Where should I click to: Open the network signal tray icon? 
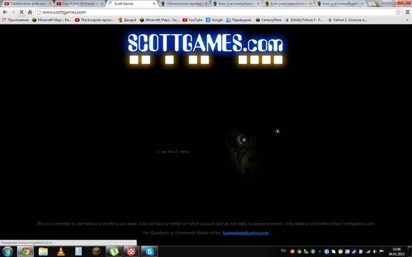click(368, 251)
